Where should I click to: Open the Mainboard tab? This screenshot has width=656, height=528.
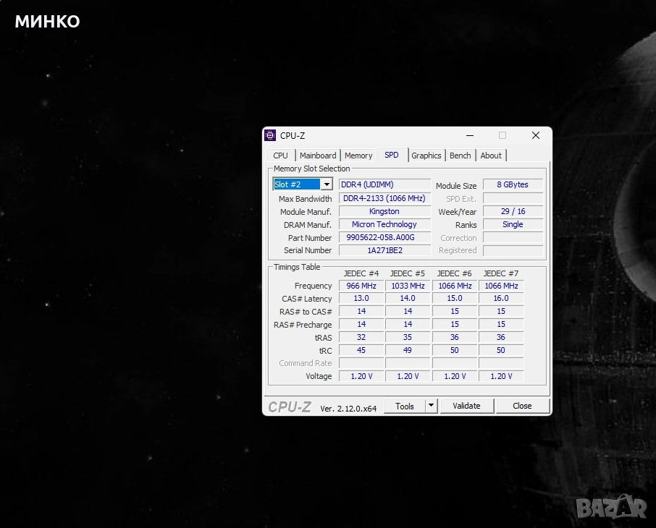(318, 156)
